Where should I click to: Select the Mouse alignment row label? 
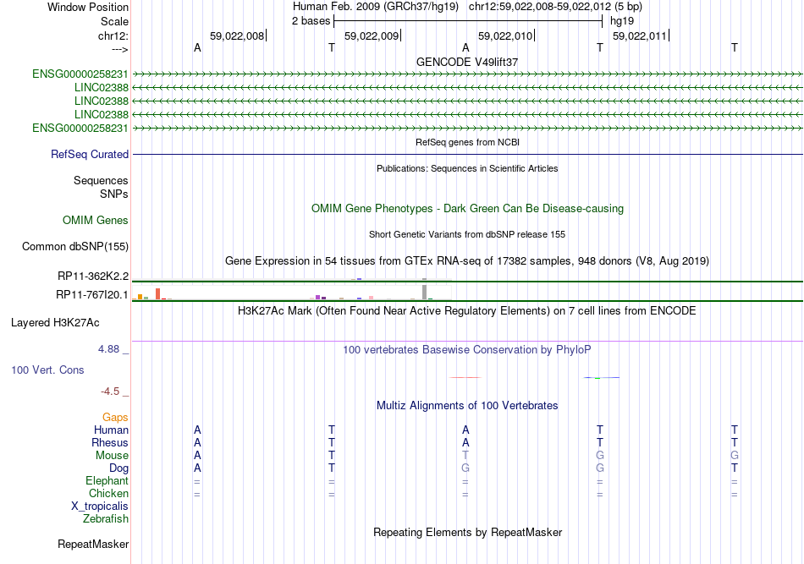click(112, 456)
